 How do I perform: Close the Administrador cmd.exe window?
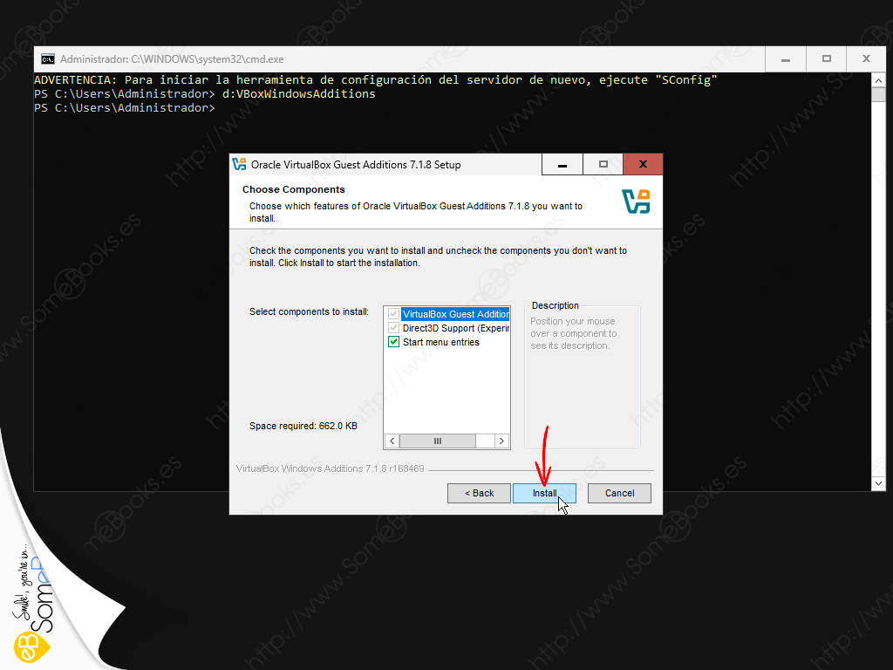click(x=866, y=59)
